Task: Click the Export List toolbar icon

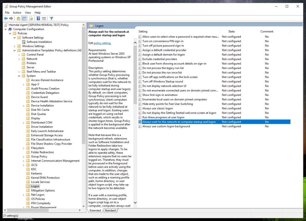Action: [x=31, y=18]
